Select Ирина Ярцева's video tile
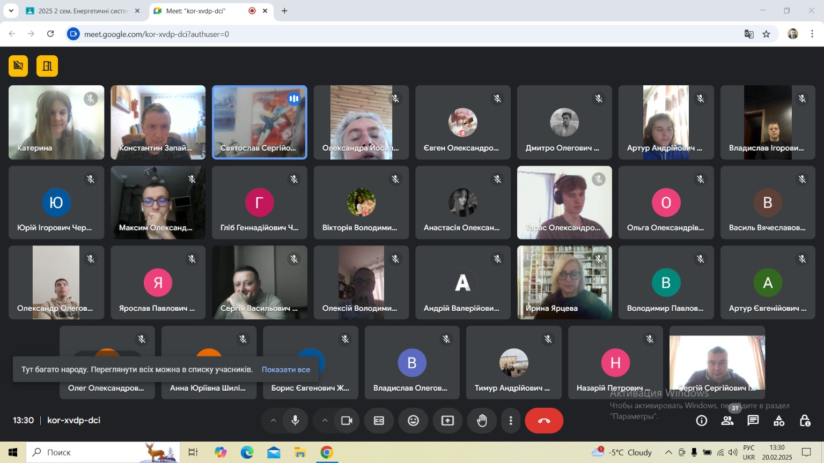The height and width of the screenshot is (463, 824). [x=564, y=282]
